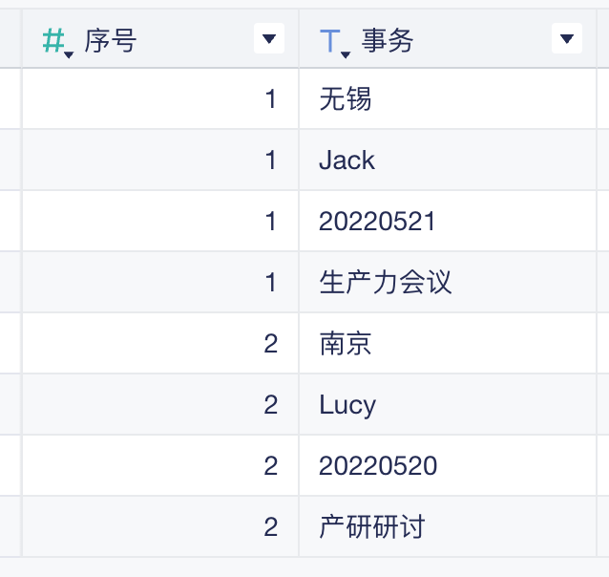
Task: Click the 序号 cell in the Jack row
Action: 160,160
